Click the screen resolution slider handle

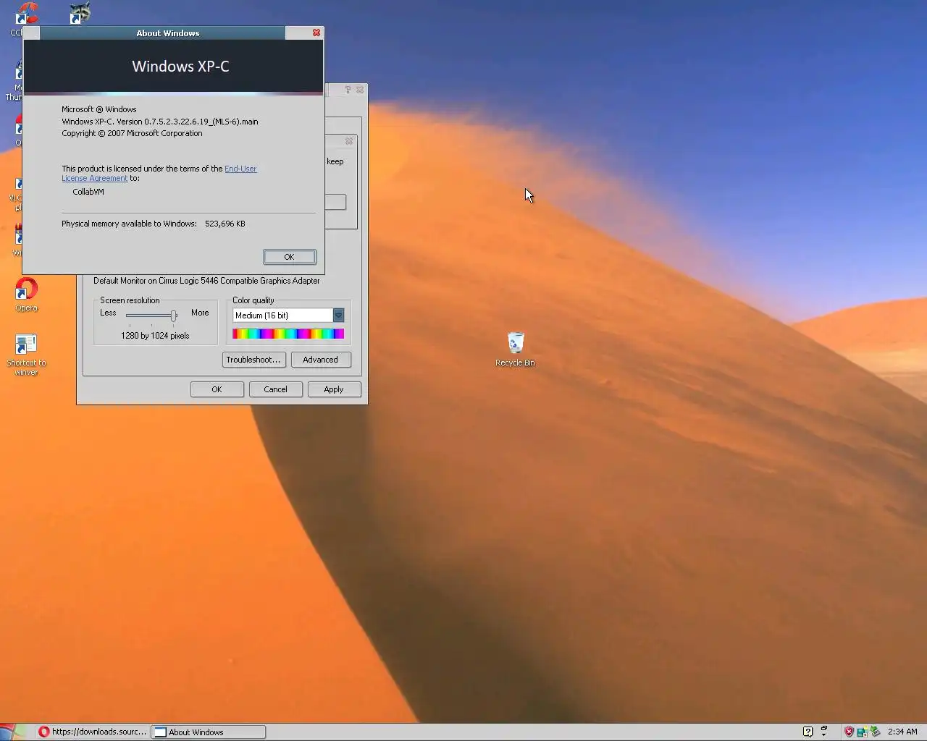tap(174, 316)
